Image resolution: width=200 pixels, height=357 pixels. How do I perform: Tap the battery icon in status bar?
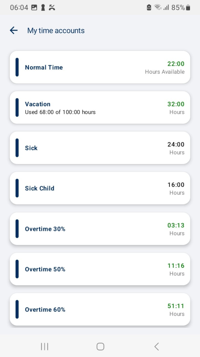188,8
